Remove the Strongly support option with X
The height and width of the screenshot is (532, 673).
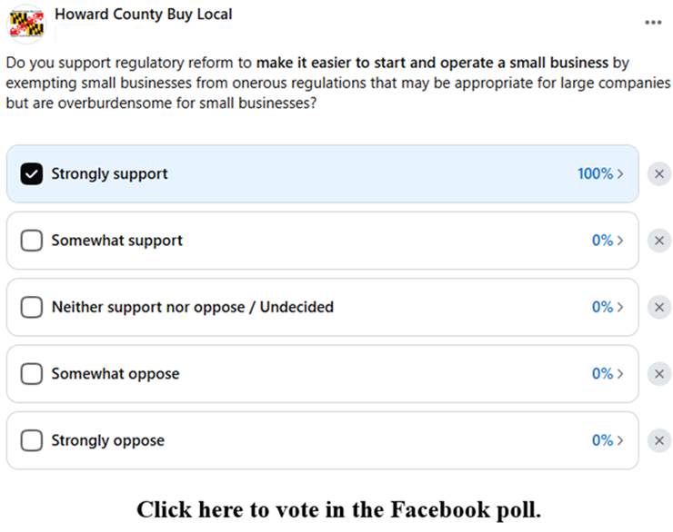coord(659,174)
